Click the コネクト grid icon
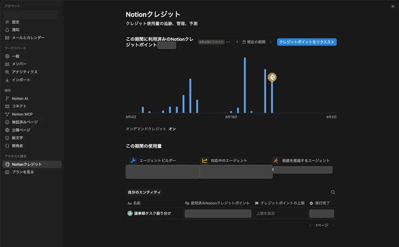This screenshot has width=399, height=247. pyautogui.click(x=7, y=106)
